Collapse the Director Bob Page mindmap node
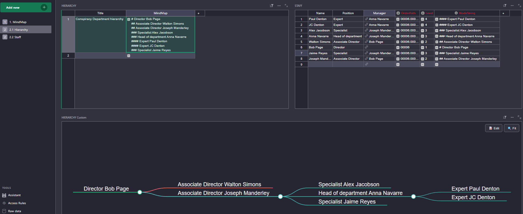Image resolution: width=523 pixels, height=214 pixels. coord(140,192)
